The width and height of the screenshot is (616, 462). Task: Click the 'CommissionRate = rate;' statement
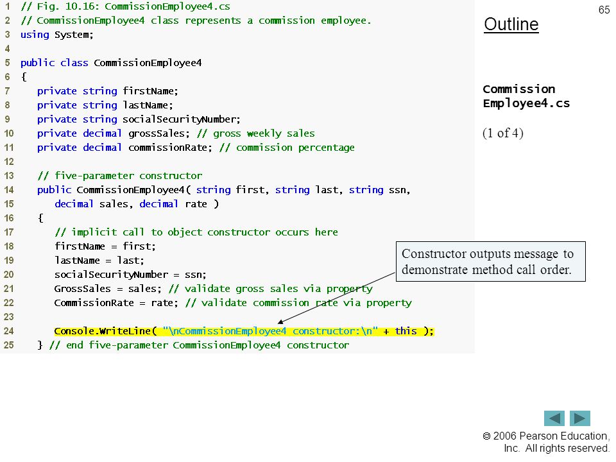[x=116, y=303]
